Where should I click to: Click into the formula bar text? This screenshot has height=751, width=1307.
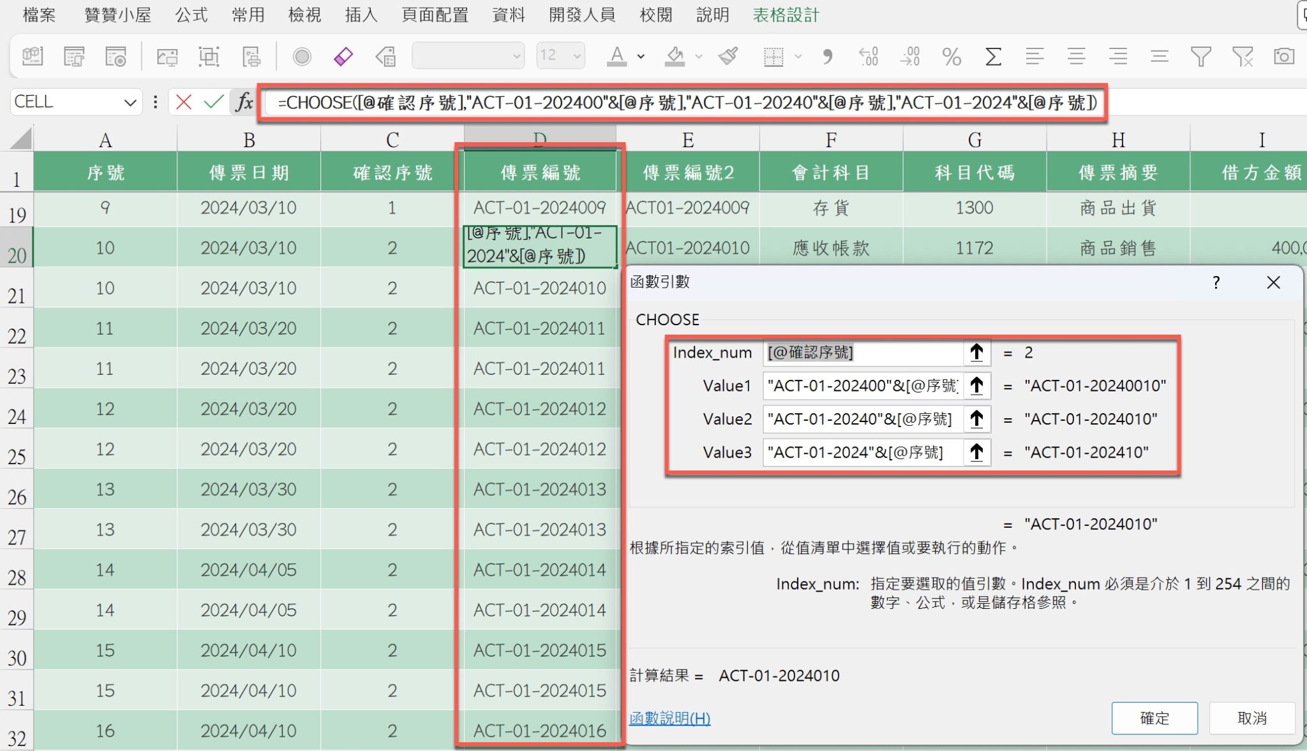[687, 102]
